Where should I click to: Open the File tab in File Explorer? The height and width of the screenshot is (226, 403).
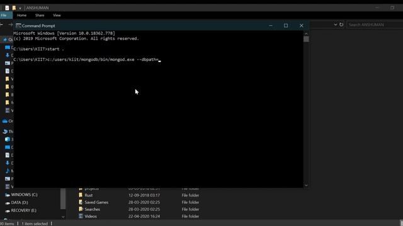pos(4,15)
